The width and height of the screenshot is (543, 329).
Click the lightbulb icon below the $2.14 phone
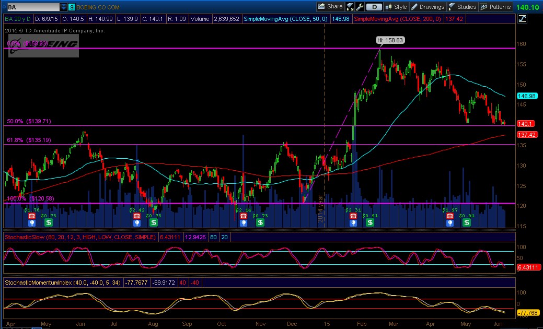click(x=244, y=223)
